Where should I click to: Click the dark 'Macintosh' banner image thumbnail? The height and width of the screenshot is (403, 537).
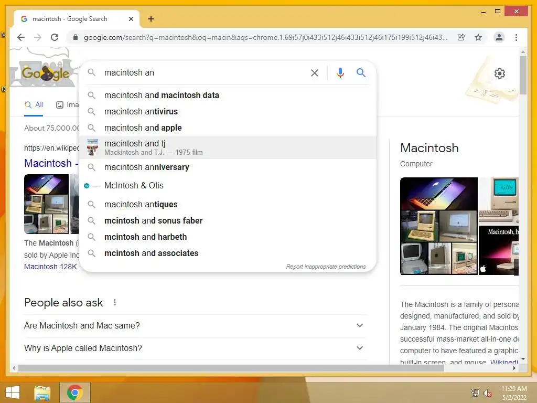point(499,250)
